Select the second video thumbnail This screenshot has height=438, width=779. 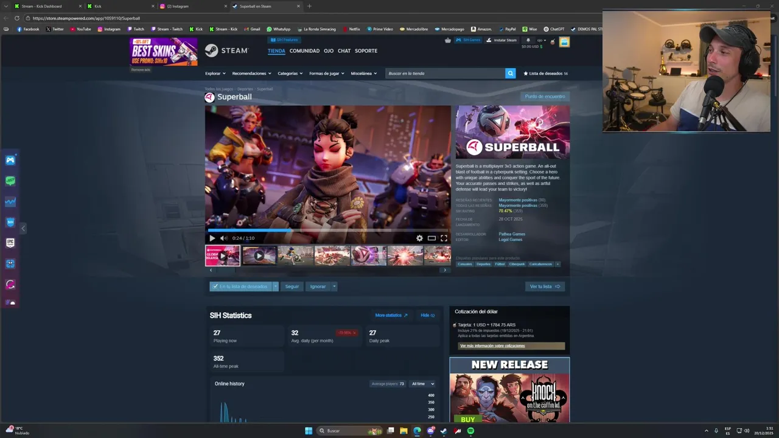259,255
